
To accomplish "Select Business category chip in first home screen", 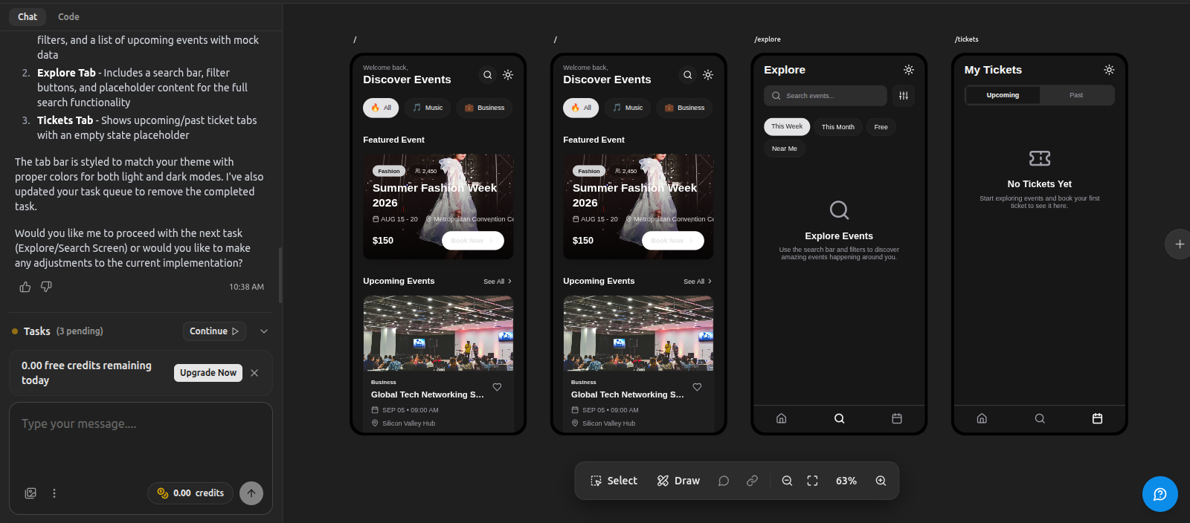I will [x=484, y=108].
